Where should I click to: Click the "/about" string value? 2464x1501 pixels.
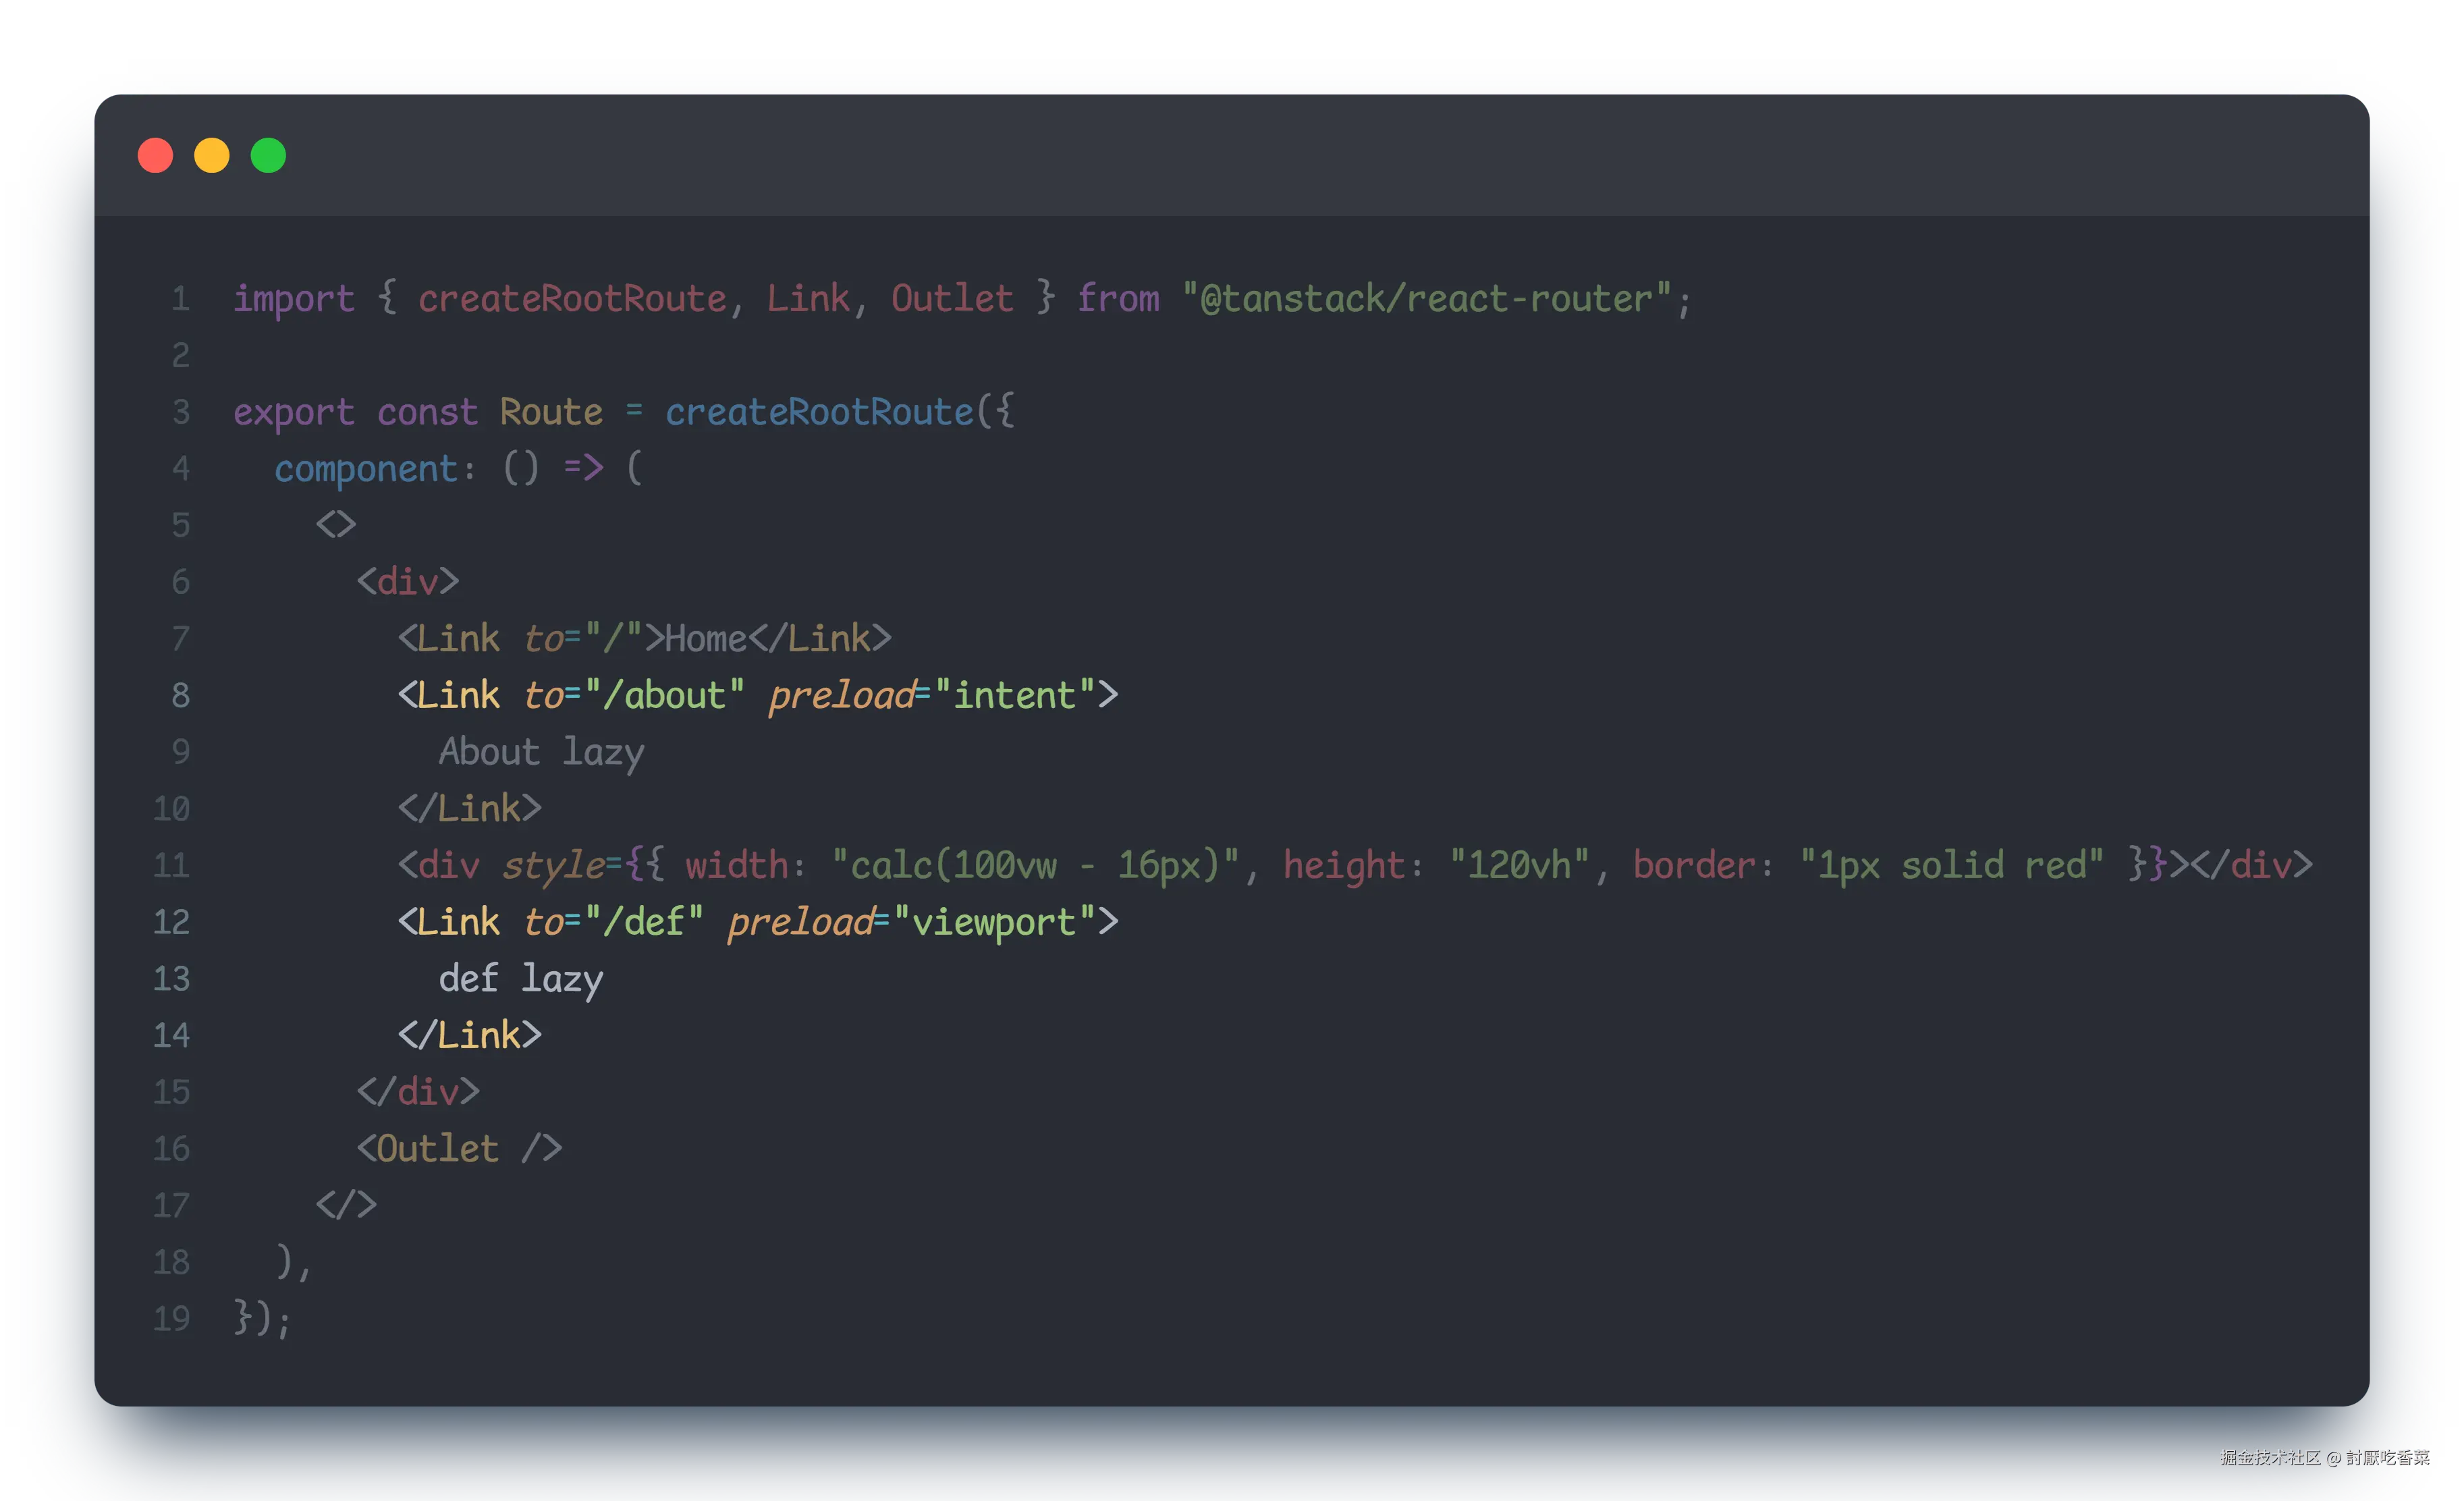click(x=664, y=695)
